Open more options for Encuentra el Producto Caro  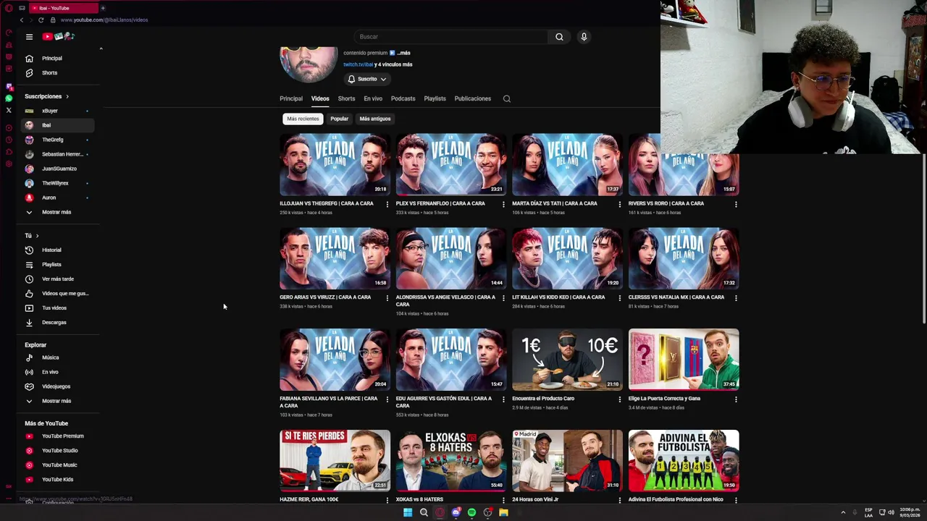619,399
